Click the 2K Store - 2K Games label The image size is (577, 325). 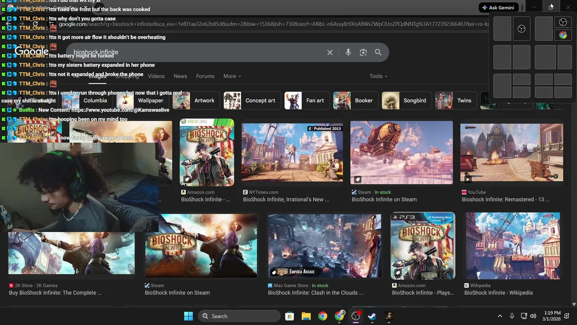(36, 286)
